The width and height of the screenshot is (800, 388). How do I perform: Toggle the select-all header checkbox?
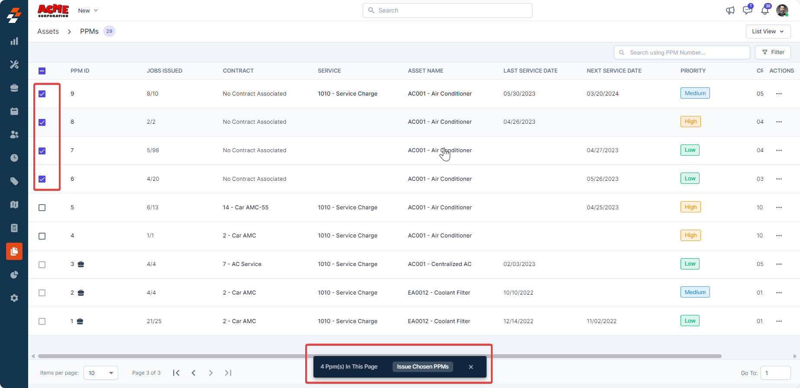[42, 71]
